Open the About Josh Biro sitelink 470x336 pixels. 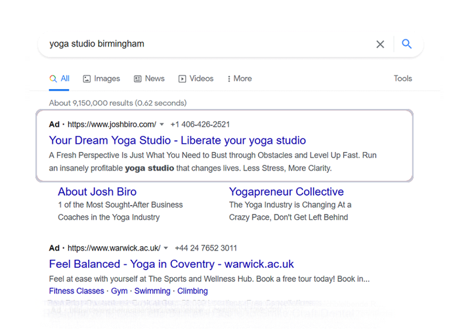point(97,192)
